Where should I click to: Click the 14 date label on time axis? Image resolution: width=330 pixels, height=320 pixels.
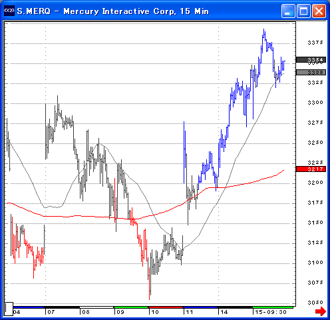coord(224,312)
